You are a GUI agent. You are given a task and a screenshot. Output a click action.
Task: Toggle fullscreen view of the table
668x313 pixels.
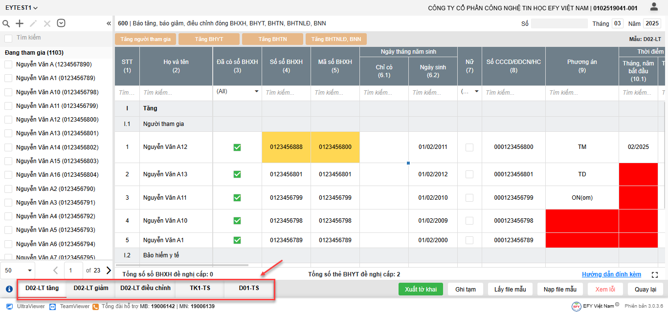[x=655, y=275]
